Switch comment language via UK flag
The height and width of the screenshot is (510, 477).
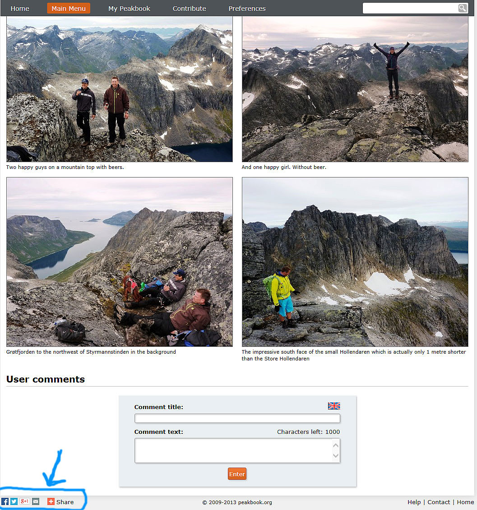(x=334, y=405)
